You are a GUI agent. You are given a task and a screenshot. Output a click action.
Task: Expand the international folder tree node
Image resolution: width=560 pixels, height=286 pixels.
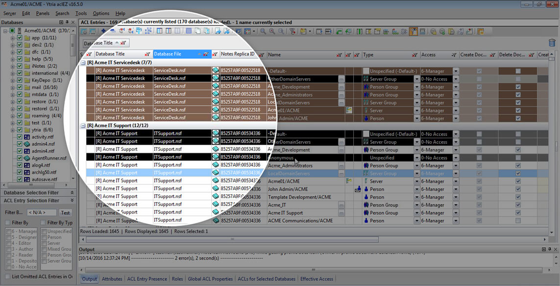pos(13,73)
